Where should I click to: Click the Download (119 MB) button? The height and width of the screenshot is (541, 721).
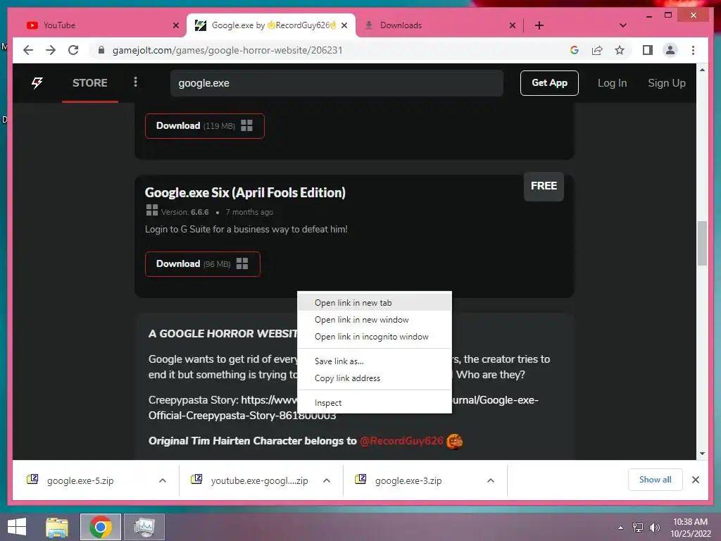(x=205, y=125)
